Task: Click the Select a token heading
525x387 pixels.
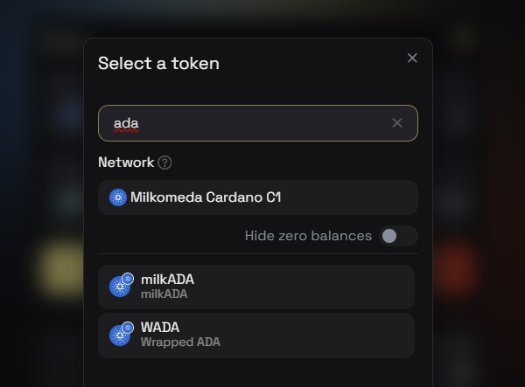Action: tap(158, 63)
